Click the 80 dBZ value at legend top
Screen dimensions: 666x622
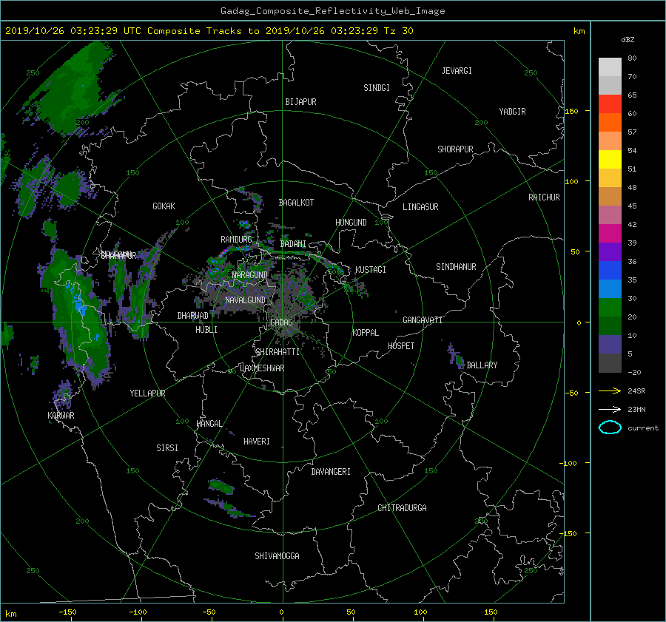632,58
